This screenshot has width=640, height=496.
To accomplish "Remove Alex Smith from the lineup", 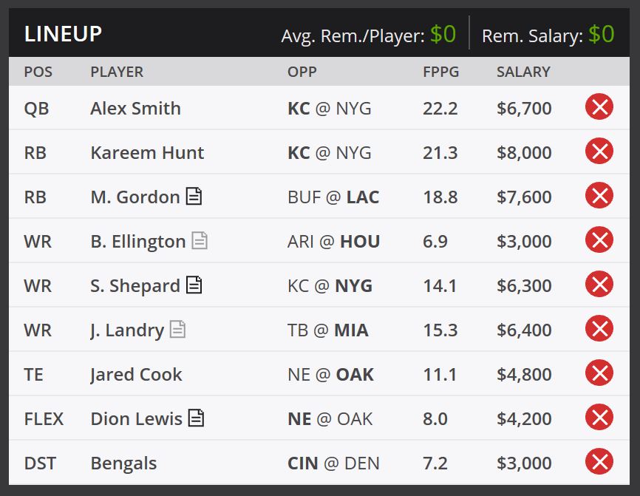I will (x=599, y=106).
